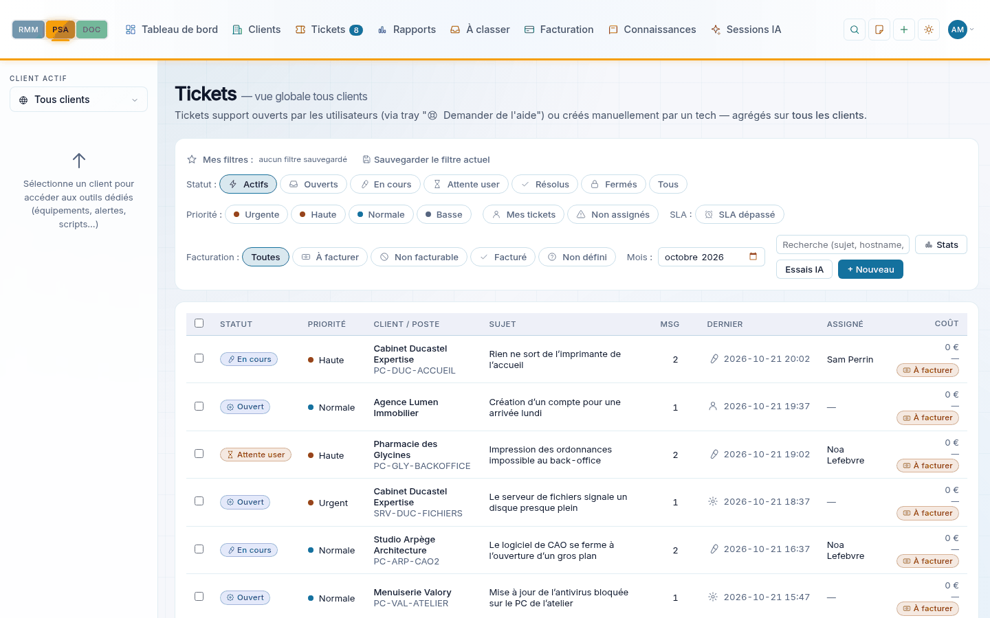Filter by À facturer billing
The image size is (990, 618).
(330, 257)
